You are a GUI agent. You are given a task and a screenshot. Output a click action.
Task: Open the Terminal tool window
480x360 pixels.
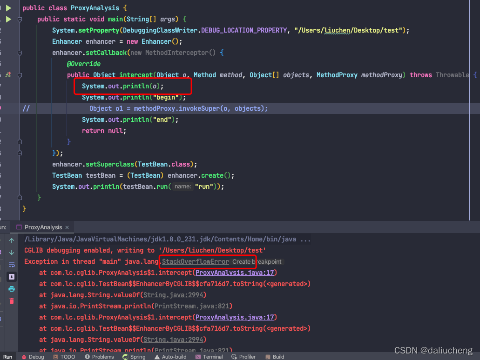tap(209, 357)
